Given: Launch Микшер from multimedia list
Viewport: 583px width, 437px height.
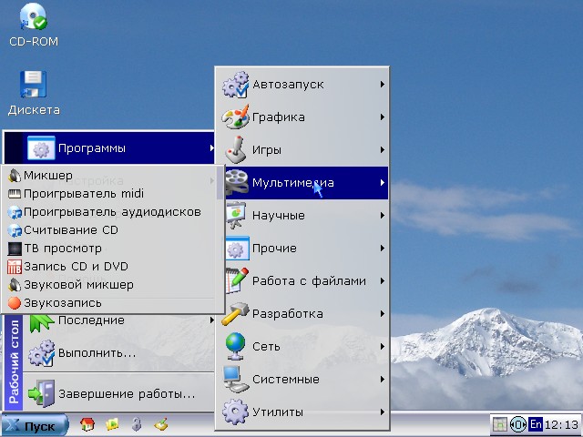Looking at the screenshot, I should (111, 176).
